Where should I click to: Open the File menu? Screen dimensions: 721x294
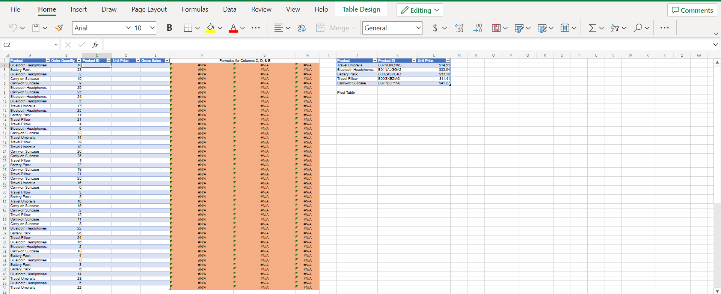point(15,9)
